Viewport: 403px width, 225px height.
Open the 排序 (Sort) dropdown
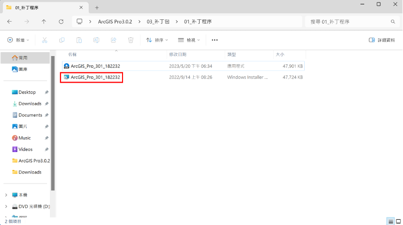pyautogui.click(x=157, y=40)
